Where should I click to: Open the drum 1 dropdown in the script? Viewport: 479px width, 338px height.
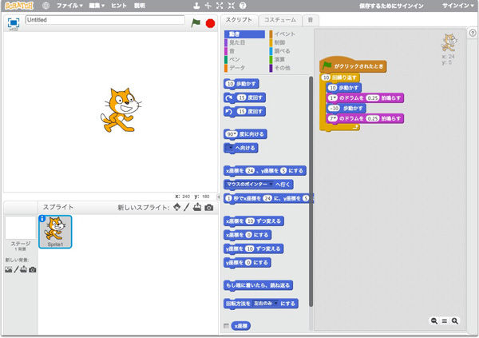tap(333, 98)
